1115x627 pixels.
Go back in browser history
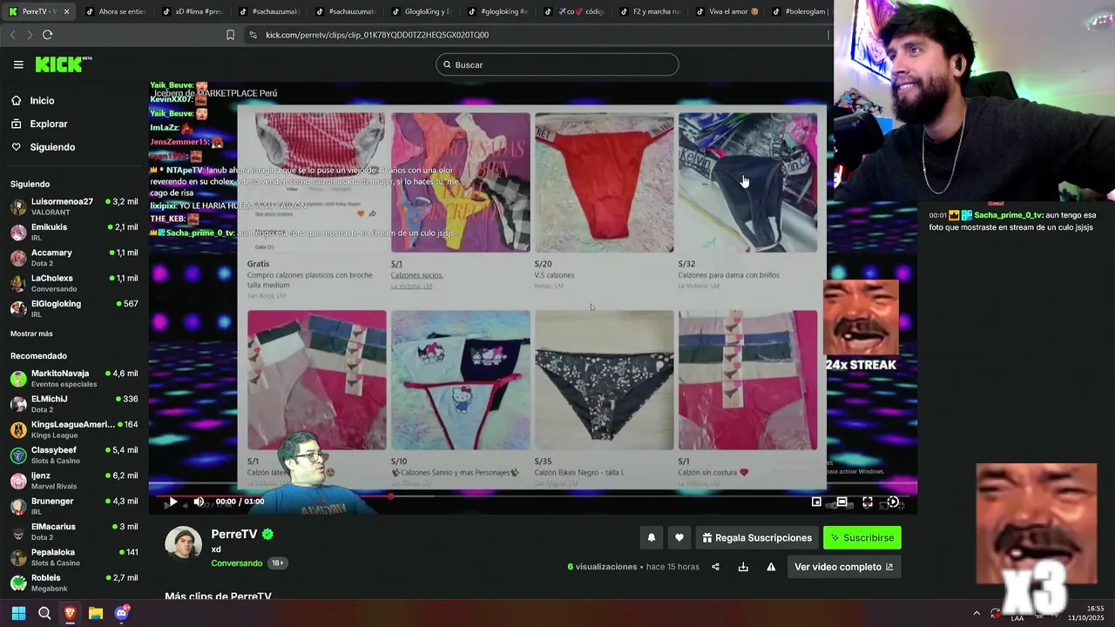pos(12,35)
